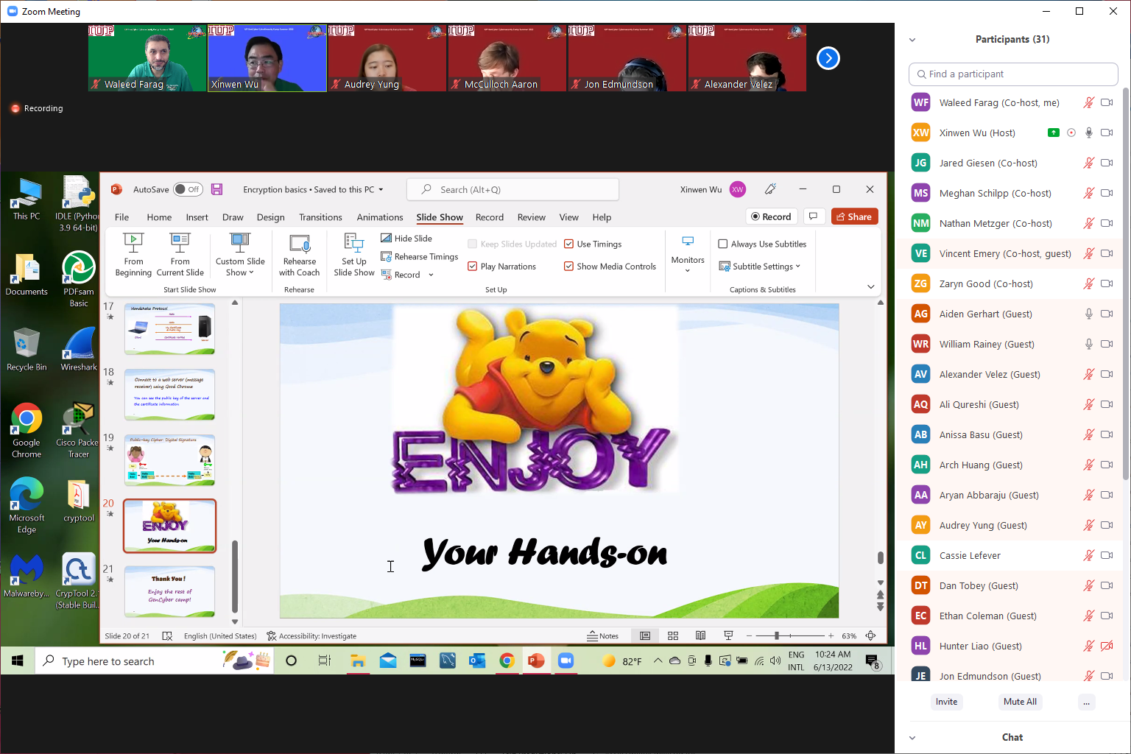The height and width of the screenshot is (754, 1131).
Task: Open the Transitions ribbon tab
Action: [x=320, y=217]
